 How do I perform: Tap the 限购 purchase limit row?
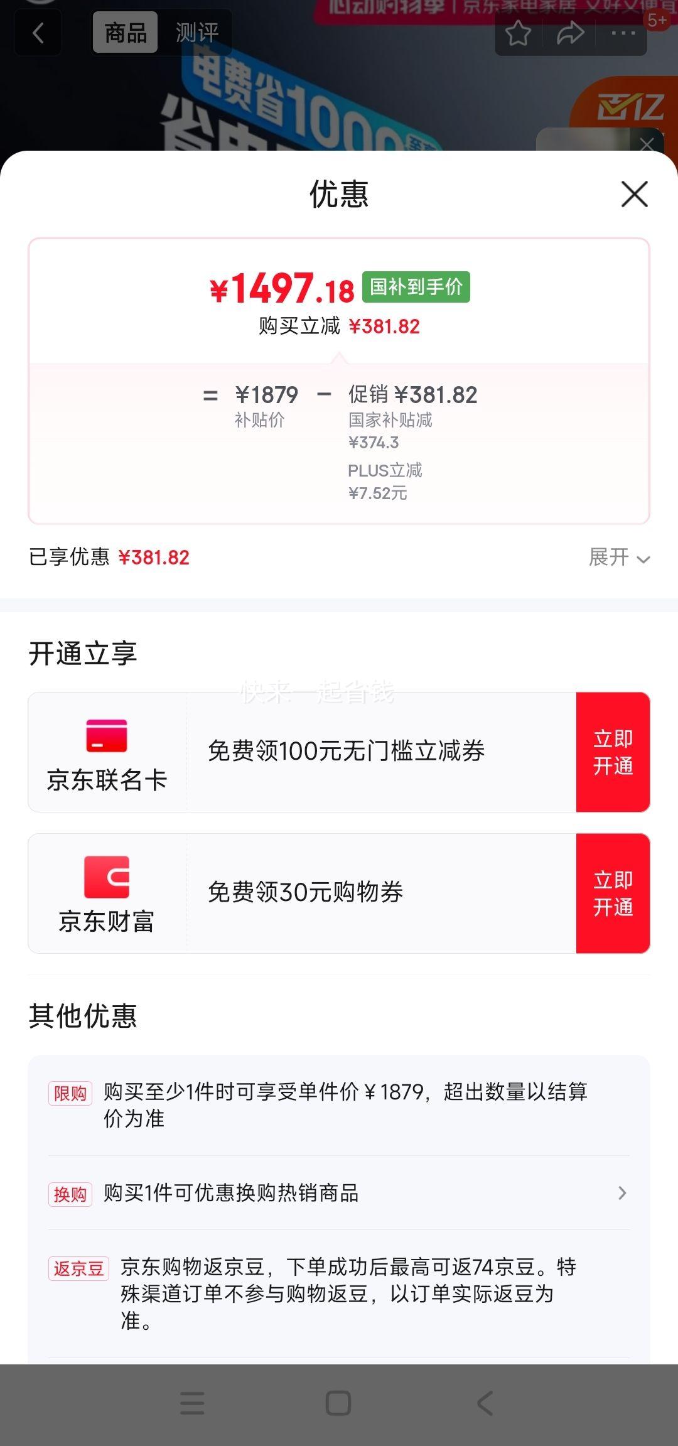[339, 1105]
